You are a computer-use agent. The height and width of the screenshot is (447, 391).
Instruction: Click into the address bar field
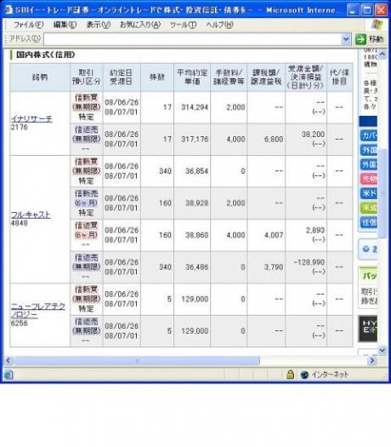193,39
